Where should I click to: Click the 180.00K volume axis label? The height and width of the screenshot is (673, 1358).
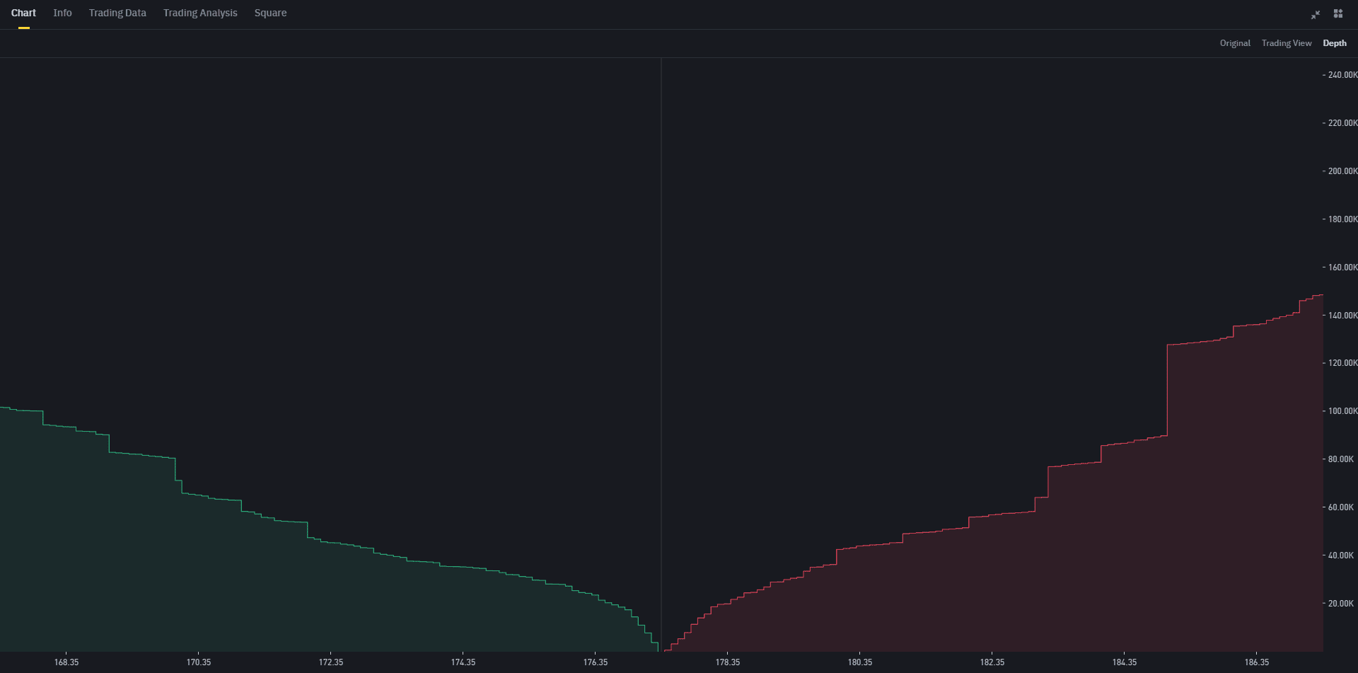(1342, 219)
